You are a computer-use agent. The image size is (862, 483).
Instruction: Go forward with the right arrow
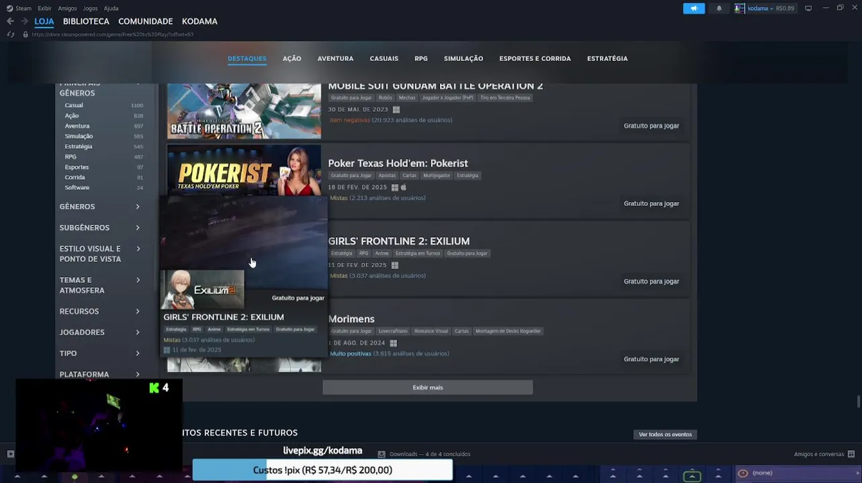tap(25, 21)
